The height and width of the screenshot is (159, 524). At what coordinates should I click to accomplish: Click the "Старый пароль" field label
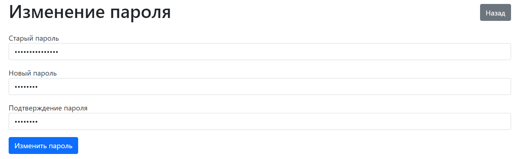(x=33, y=38)
